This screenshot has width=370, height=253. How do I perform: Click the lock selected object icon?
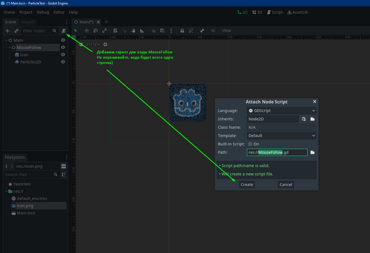[x=181, y=31]
